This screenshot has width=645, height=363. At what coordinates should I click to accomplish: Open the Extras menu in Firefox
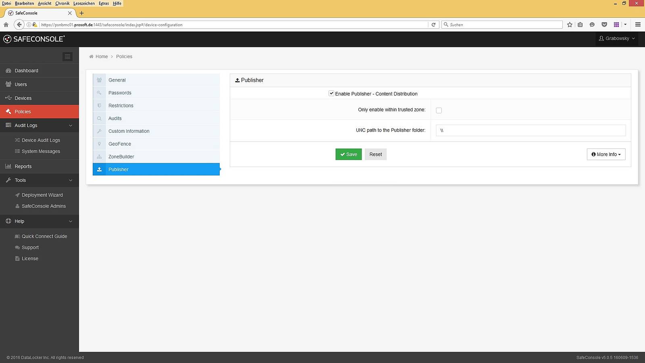(x=104, y=3)
